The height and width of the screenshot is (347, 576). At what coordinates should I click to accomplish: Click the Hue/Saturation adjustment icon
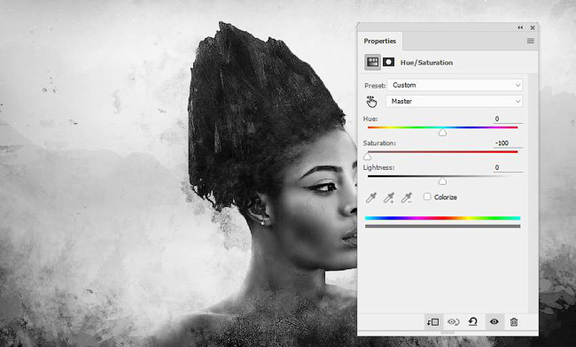(x=372, y=62)
